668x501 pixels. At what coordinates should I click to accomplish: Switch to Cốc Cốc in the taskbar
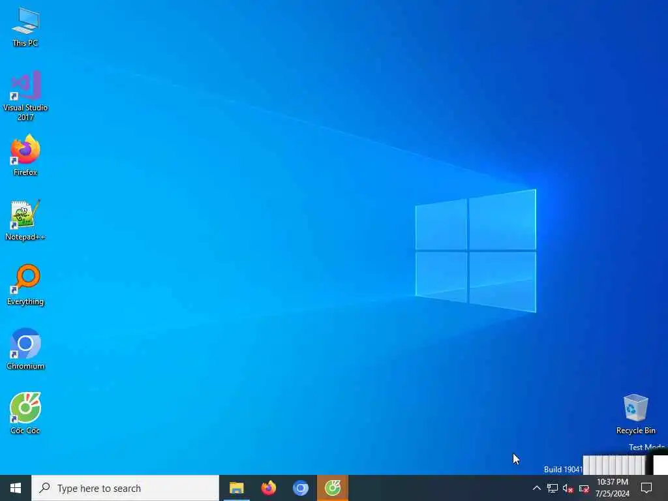(x=333, y=488)
